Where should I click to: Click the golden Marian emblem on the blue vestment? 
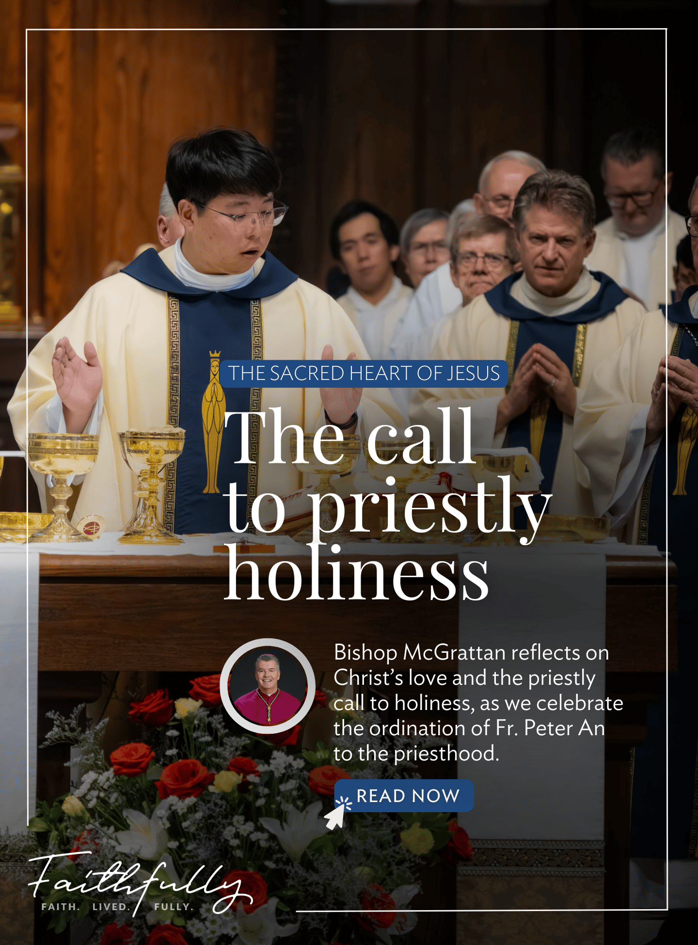click(x=212, y=422)
